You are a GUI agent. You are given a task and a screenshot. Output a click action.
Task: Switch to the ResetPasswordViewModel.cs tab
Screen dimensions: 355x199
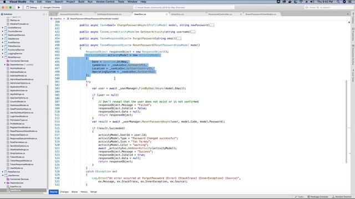[x=261, y=14]
